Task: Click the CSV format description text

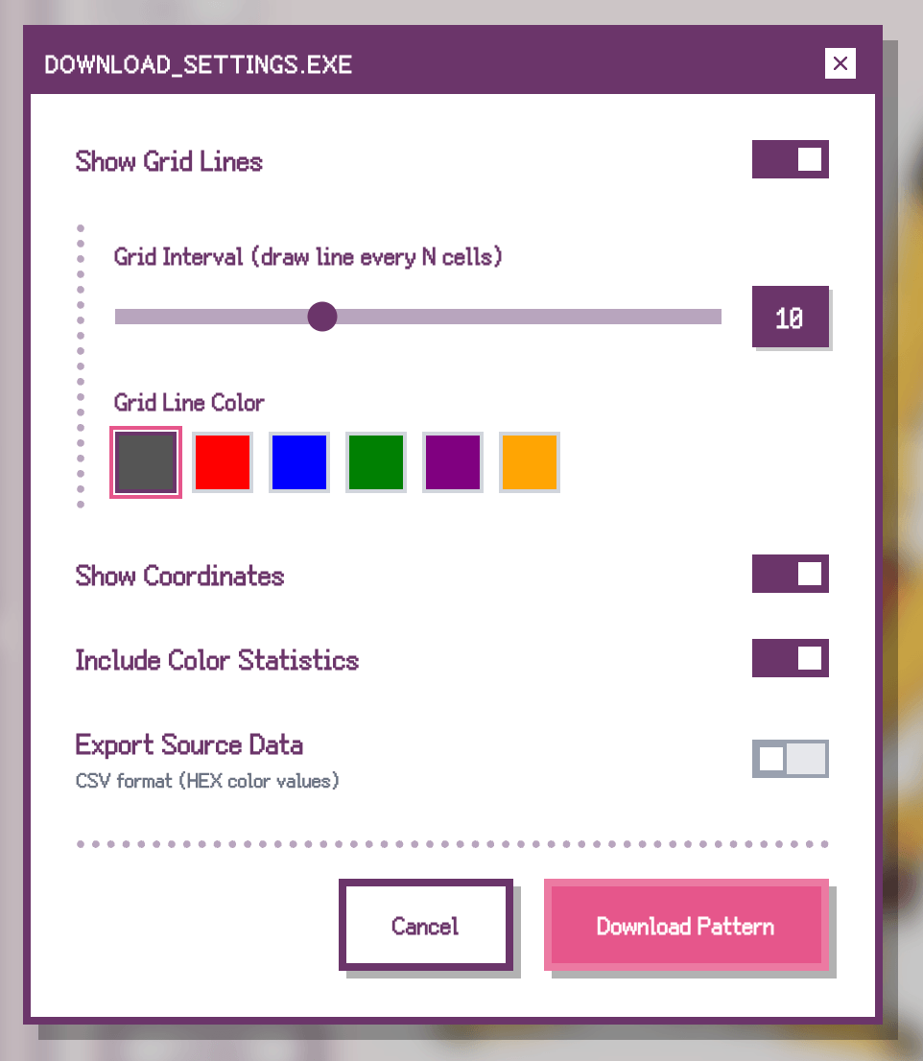Action: point(207,781)
